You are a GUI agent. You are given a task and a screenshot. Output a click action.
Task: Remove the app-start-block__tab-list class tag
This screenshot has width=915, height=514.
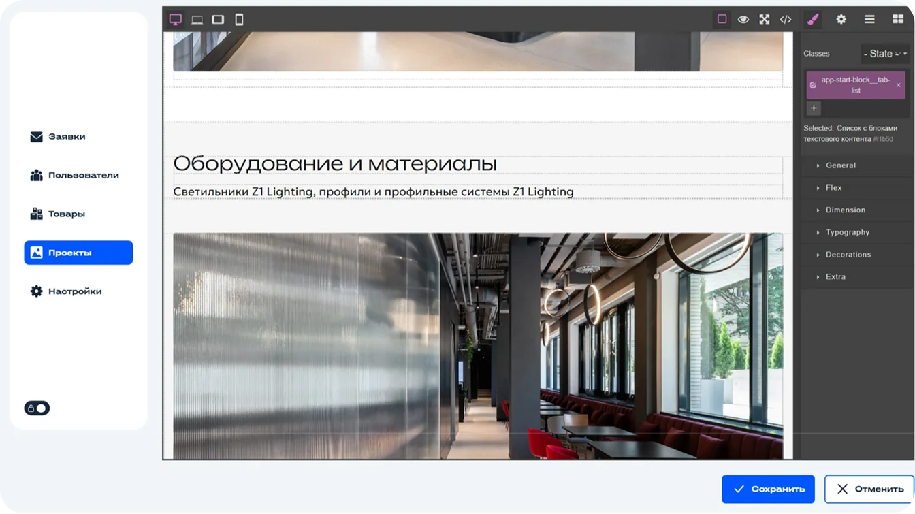coord(899,84)
